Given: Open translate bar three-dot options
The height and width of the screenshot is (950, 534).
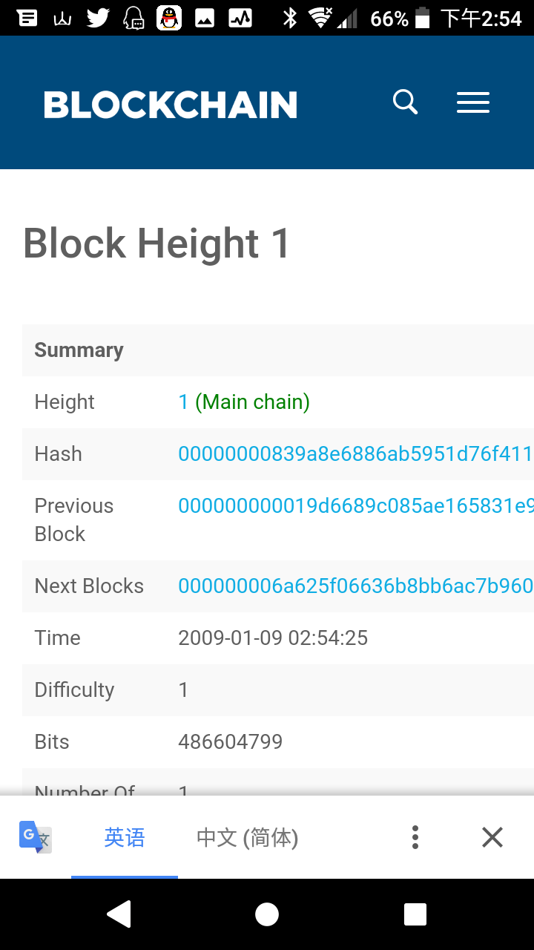Looking at the screenshot, I should [415, 837].
